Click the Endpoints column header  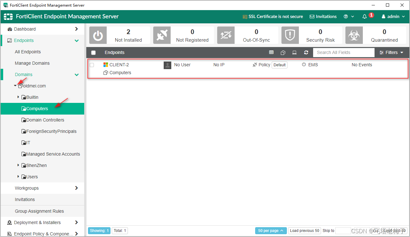pos(115,52)
